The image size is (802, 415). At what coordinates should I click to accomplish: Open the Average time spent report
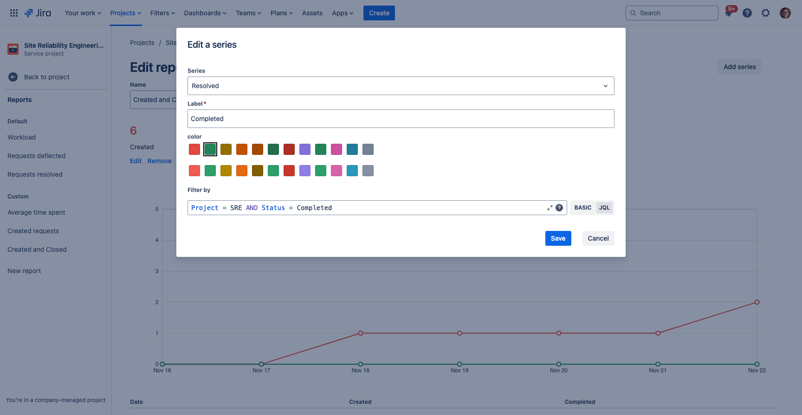pyautogui.click(x=36, y=212)
